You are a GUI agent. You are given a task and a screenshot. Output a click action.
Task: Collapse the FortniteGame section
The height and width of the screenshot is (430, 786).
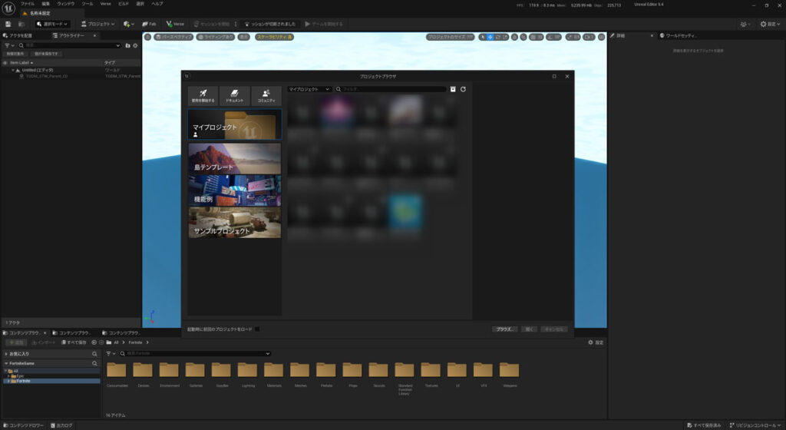pos(6,363)
